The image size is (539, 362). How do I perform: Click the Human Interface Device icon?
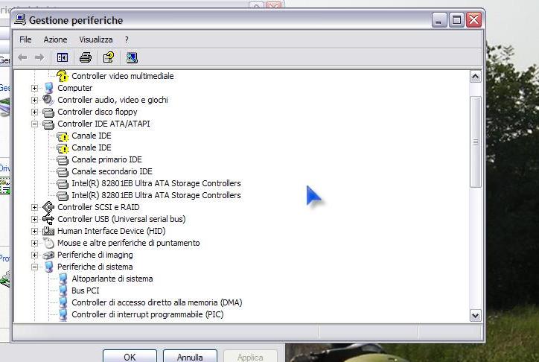pos(48,232)
